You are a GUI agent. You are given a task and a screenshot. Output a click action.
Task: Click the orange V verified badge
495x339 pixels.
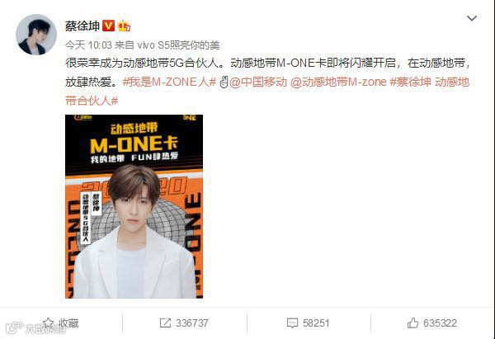108,26
